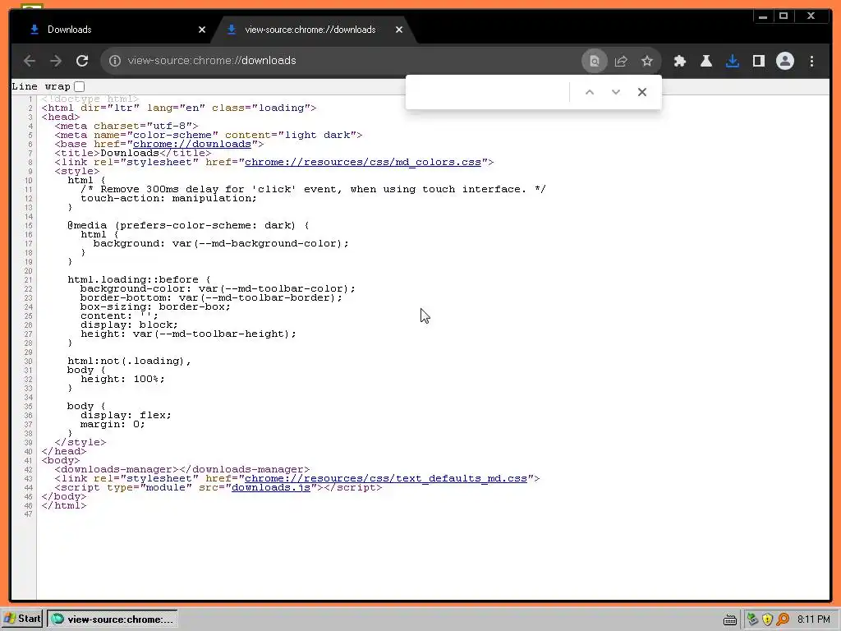
Task: Close the Downloads tab
Action: [202, 30]
